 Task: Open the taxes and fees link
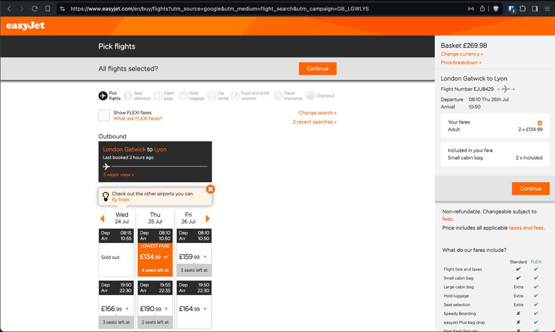[x=526, y=228]
